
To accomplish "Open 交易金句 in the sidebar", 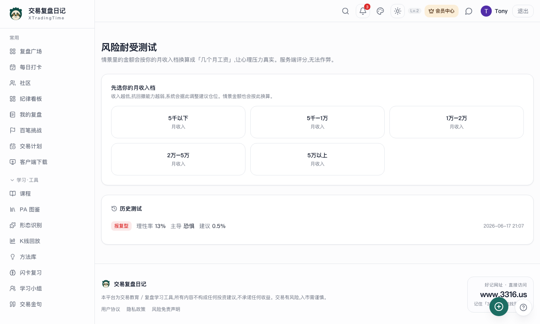I will tap(47, 304).
